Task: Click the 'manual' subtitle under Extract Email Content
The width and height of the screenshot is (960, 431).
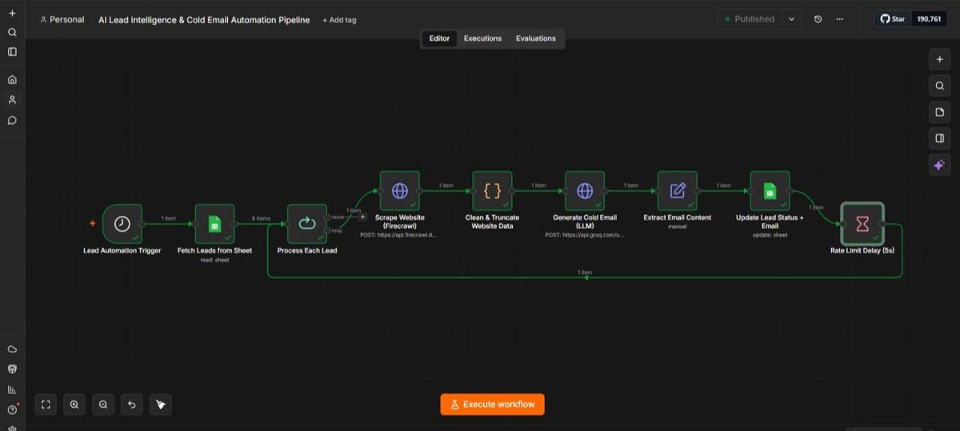Action: click(x=678, y=226)
